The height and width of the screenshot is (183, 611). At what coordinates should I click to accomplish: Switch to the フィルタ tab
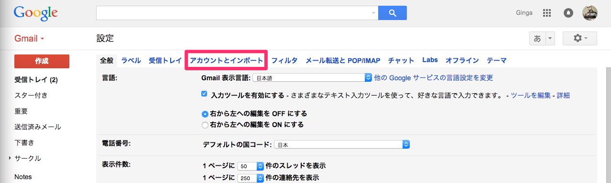click(x=284, y=61)
